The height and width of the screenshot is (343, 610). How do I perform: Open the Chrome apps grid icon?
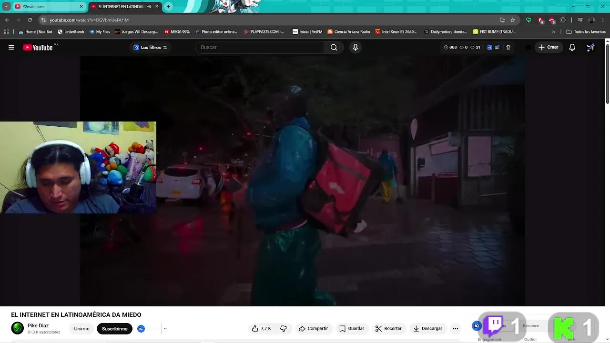(x=6, y=32)
